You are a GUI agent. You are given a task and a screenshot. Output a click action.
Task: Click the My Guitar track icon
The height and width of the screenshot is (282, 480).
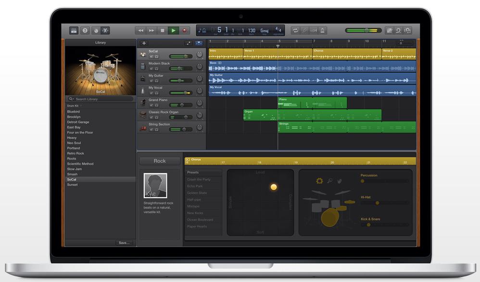143,79
